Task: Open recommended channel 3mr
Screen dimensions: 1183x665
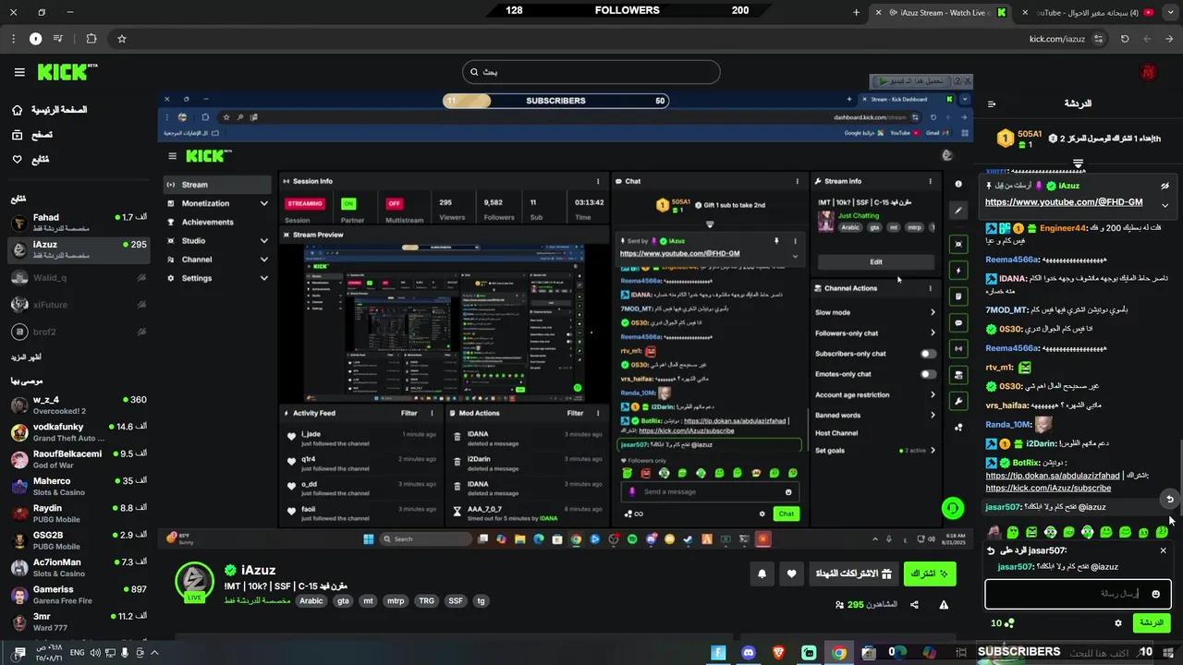Action: pos(79,622)
